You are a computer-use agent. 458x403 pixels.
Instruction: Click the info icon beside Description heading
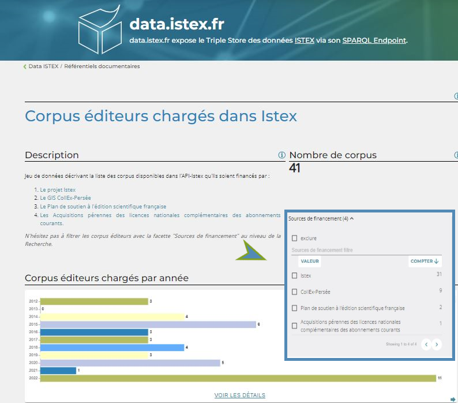coord(281,155)
